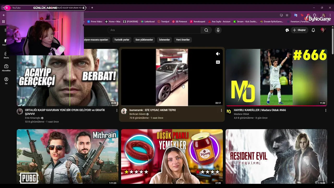This screenshot has height=188, width=334.
Task: Open title HAYIRLI KANDİLLER Madara Olduk #666
Action: pos(260,110)
